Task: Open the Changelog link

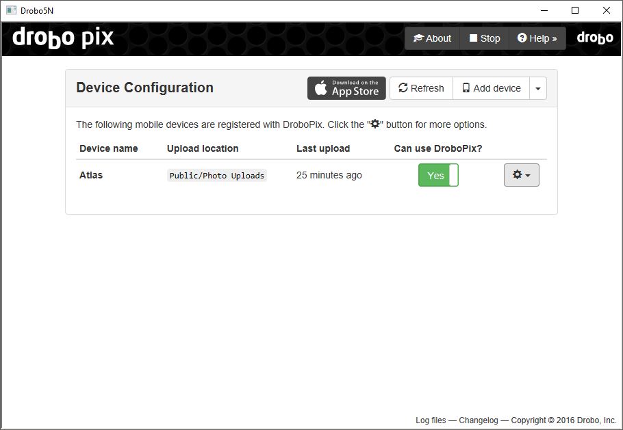Action: tap(479, 420)
